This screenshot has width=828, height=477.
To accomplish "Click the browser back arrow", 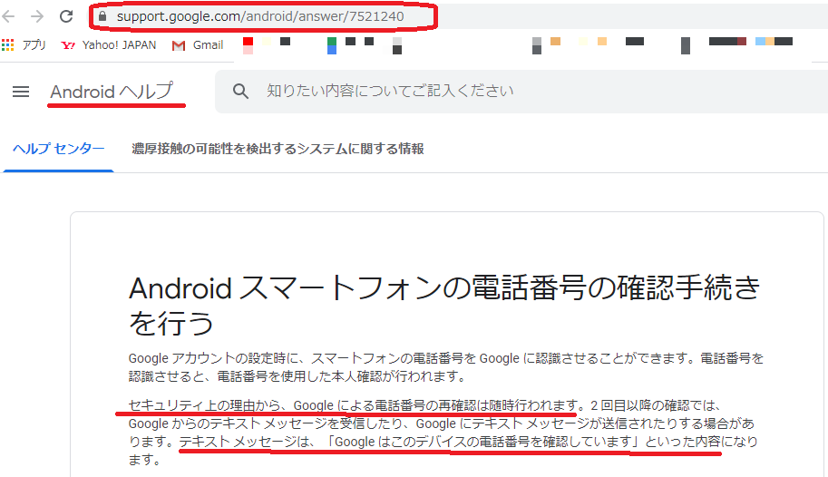I will coord(8,16).
